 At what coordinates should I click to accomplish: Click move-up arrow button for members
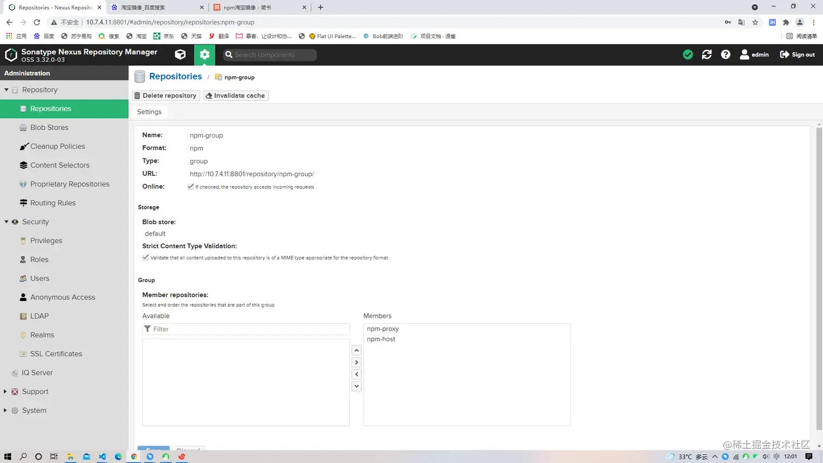point(357,350)
